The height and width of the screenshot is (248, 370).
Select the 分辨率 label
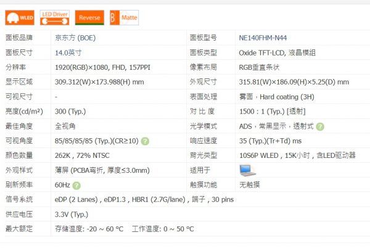(15, 67)
